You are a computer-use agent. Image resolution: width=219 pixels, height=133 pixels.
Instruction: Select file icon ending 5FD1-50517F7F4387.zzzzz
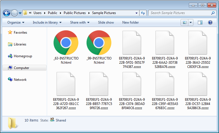[132, 43]
